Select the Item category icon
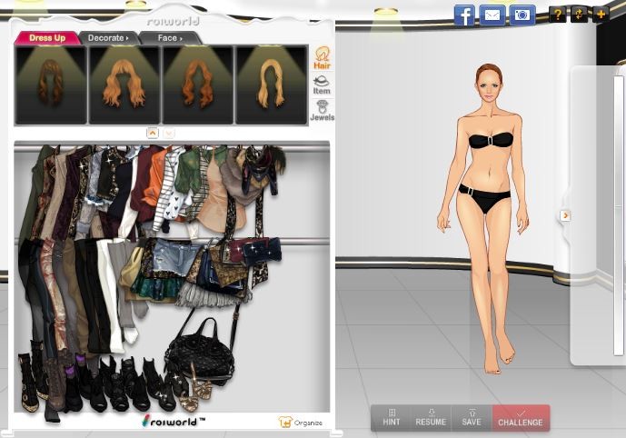Image resolution: width=626 pixels, height=438 pixels. click(322, 85)
